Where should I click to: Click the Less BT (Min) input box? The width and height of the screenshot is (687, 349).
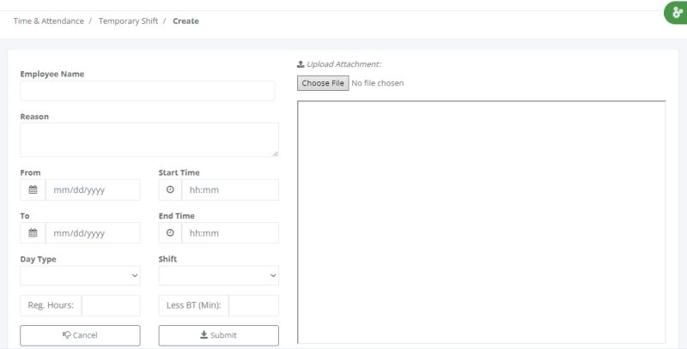coord(253,305)
